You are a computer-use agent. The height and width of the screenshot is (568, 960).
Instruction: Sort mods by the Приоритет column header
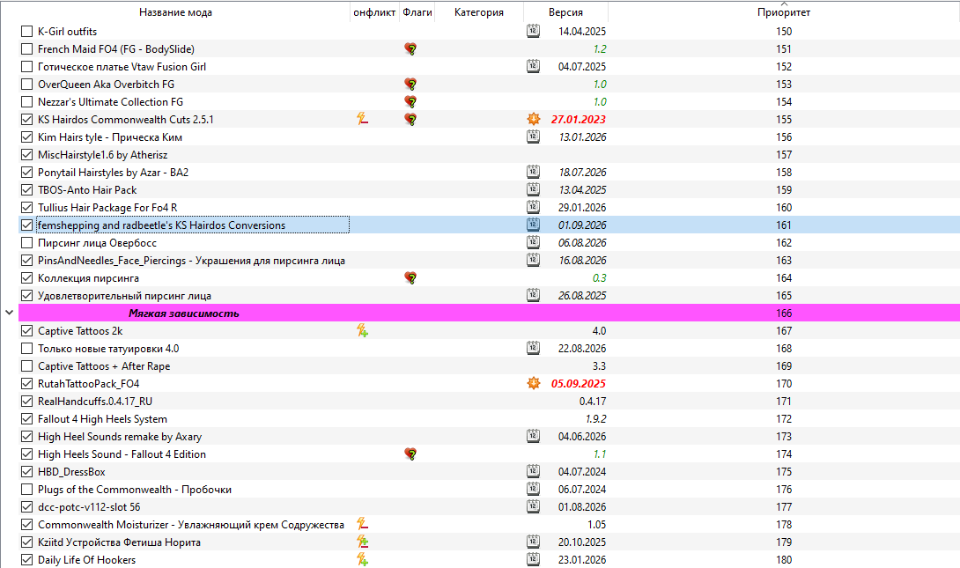784,12
